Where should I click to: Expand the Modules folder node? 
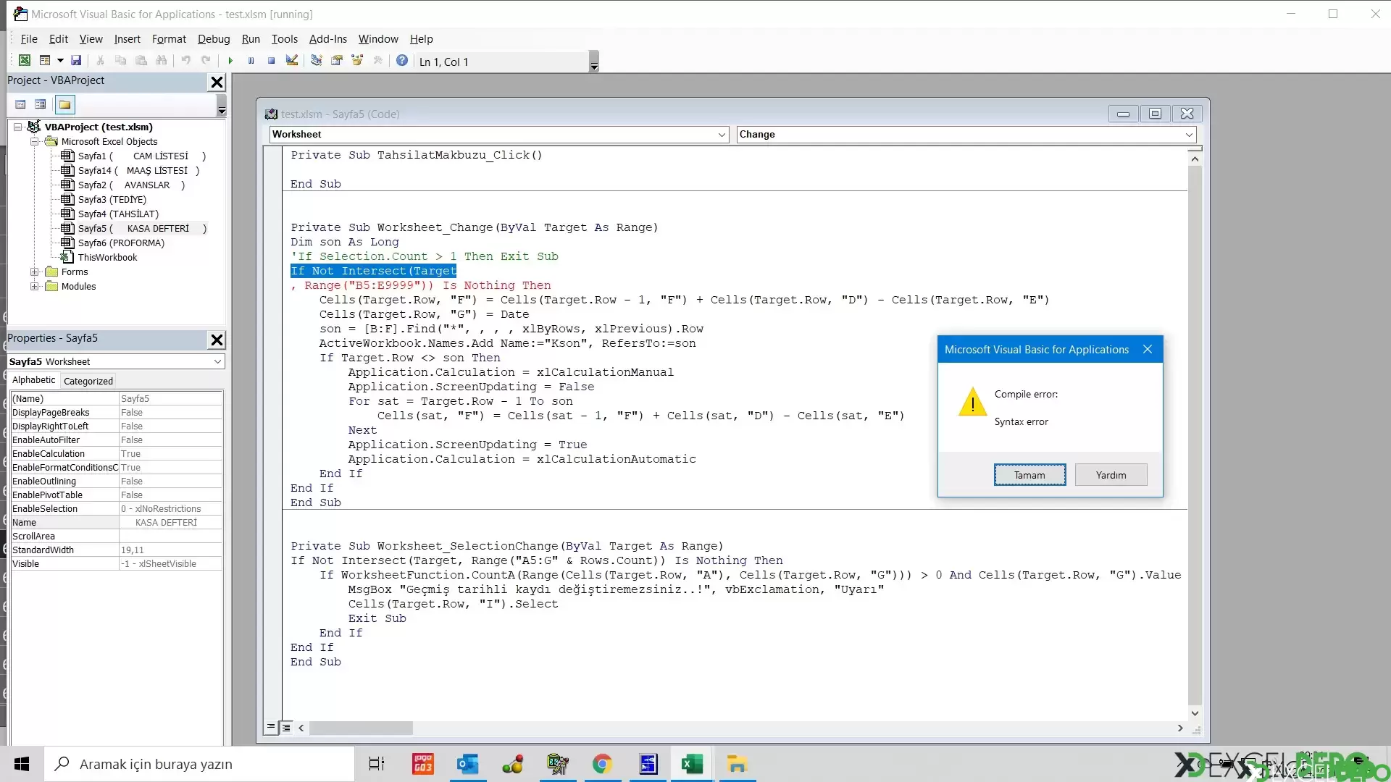pyautogui.click(x=34, y=287)
